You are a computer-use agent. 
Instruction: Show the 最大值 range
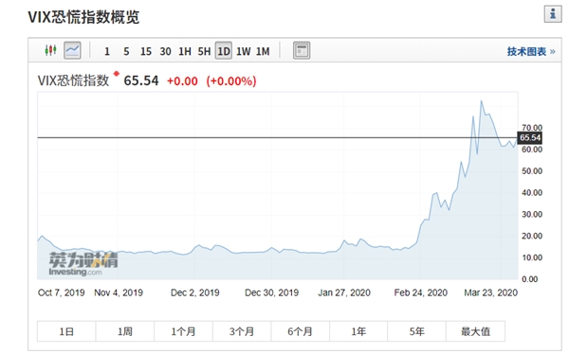475,331
